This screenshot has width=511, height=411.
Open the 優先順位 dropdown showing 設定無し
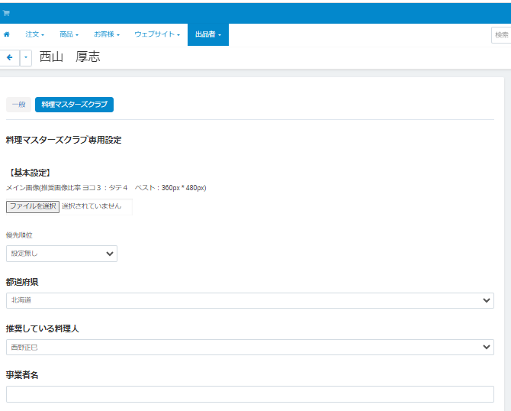pyautogui.click(x=62, y=254)
